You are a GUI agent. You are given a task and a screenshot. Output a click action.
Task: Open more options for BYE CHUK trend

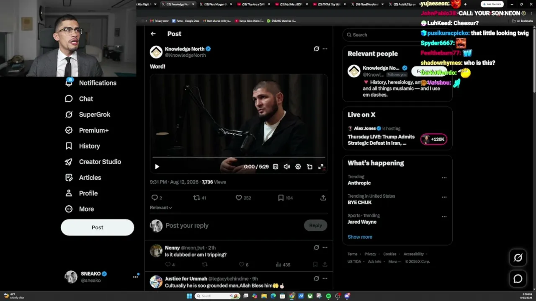[x=444, y=197]
